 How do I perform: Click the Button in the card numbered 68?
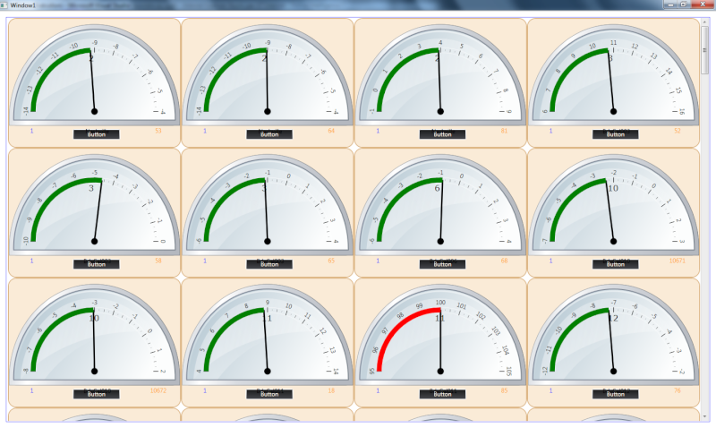tap(442, 264)
